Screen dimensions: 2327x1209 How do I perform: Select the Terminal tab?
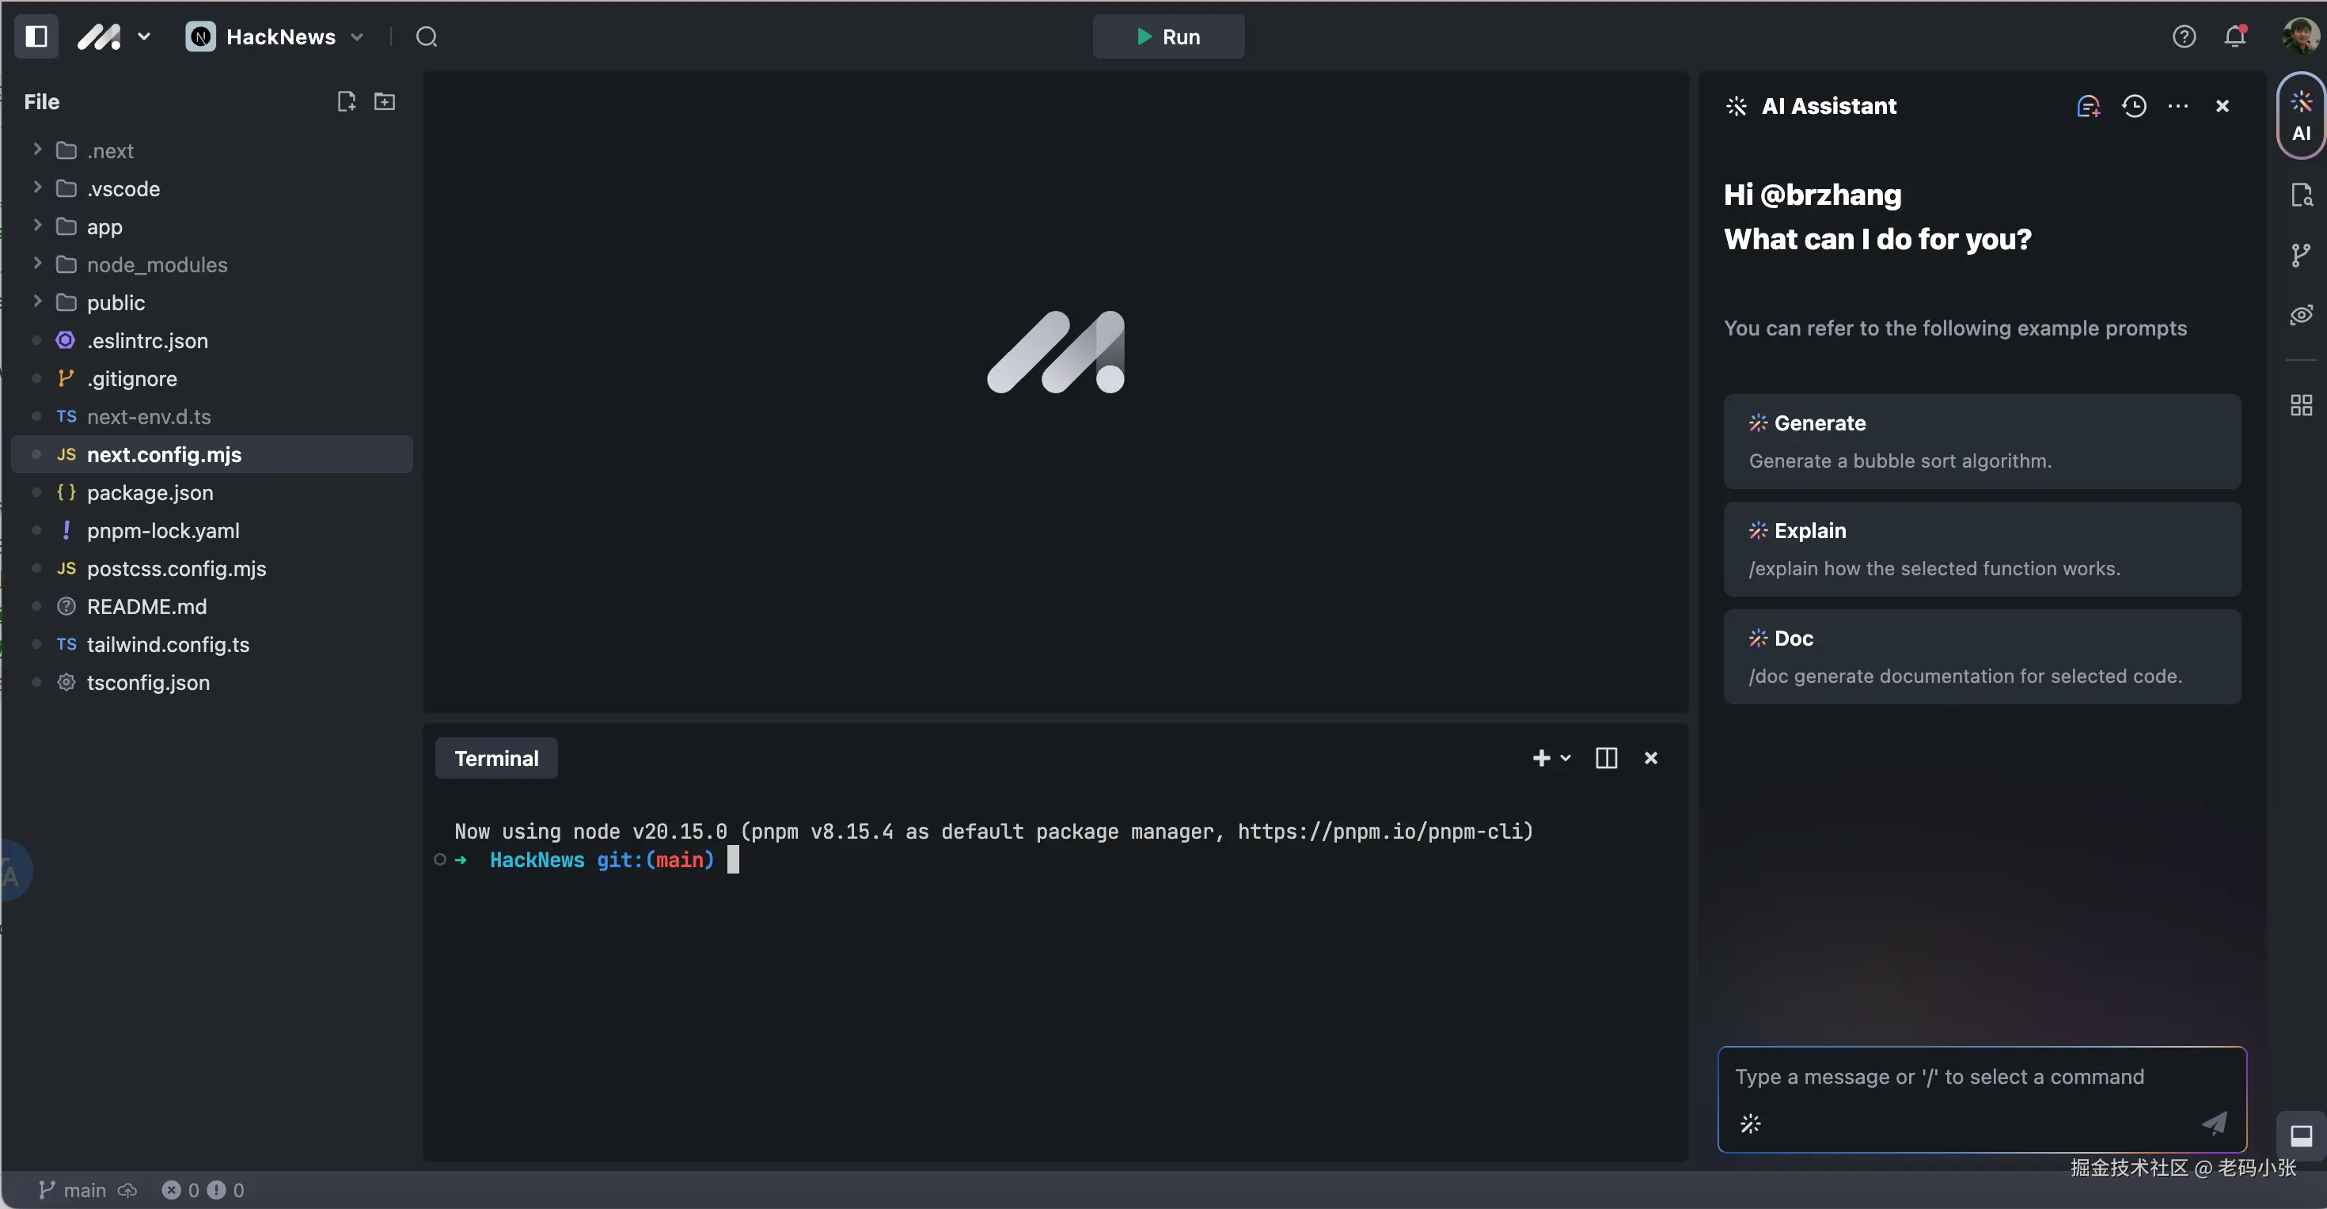coord(496,757)
